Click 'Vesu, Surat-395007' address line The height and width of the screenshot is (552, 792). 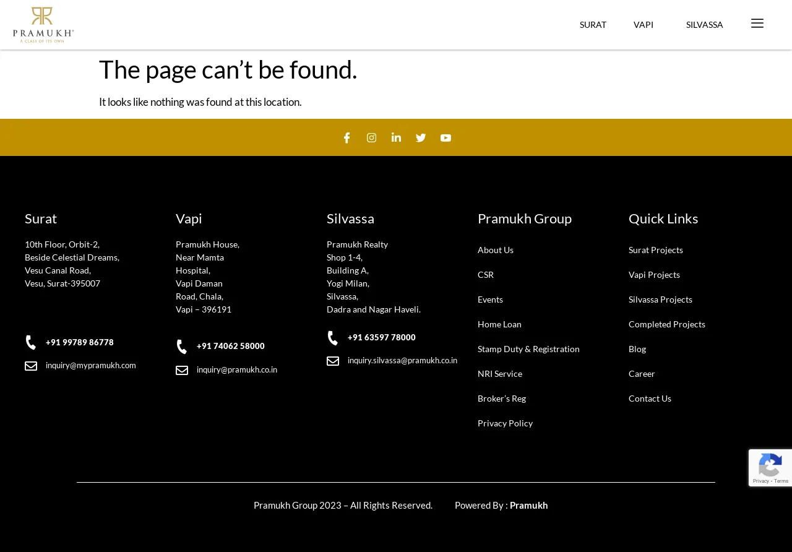tap(62, 283)
